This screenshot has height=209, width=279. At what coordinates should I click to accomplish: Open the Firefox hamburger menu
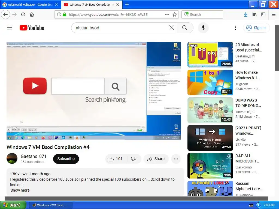(x=274, y=14)
